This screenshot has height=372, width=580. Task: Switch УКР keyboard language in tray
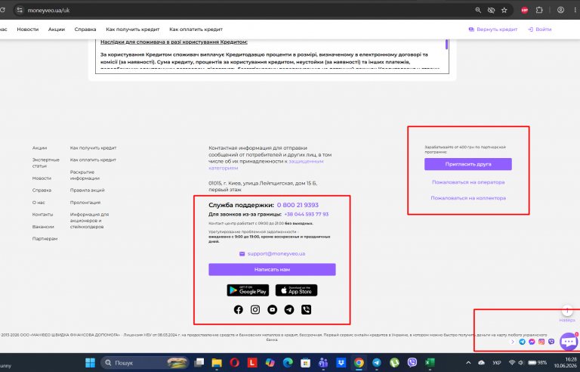497,363
